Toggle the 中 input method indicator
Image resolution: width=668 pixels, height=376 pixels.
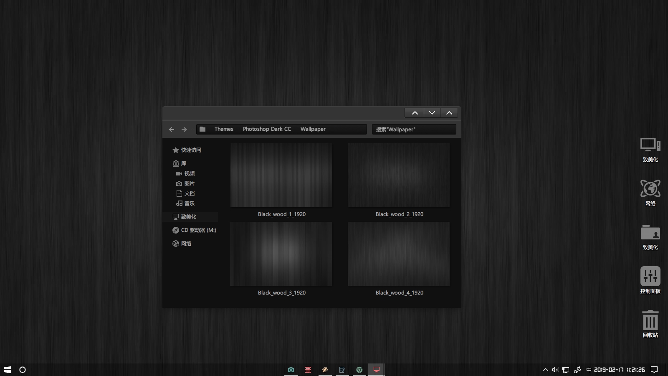point(589,370)
